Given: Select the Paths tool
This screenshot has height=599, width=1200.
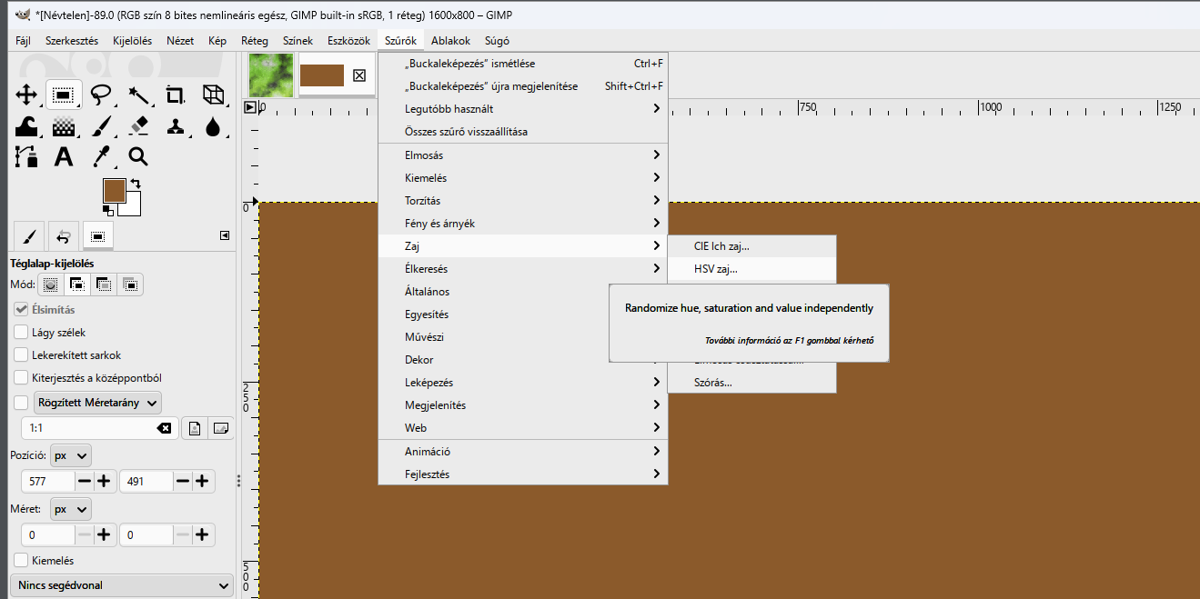Looking at the screenshot, I should (26, 156).
